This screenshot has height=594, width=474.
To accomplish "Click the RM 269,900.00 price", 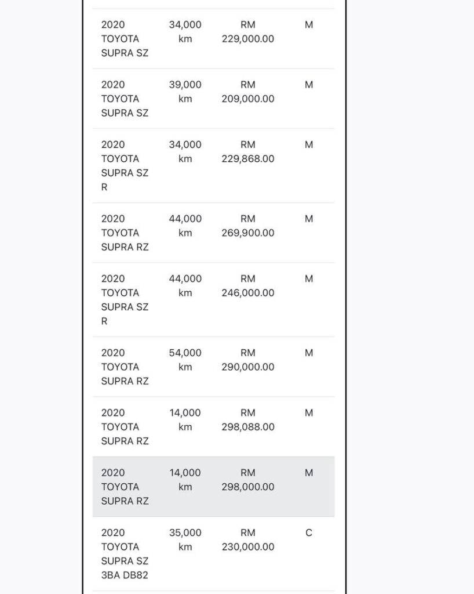I will pyautogui.click(x=247, y=226).
